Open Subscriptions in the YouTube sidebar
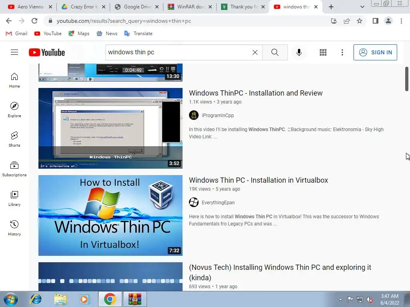Image resolution: width=410 pixels, height=307 pixels. [x=14, y=169]
